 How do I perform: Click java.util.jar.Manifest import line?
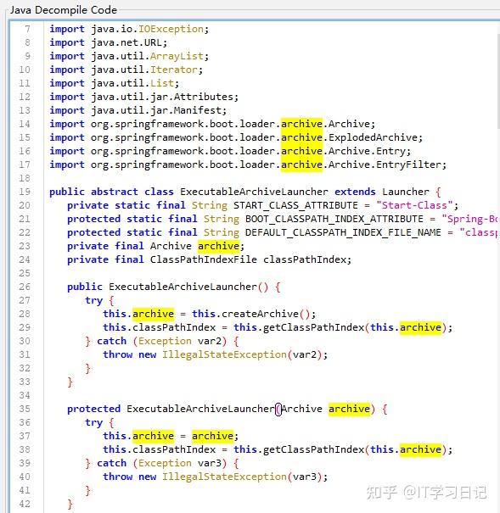click(x=138, y=110)
